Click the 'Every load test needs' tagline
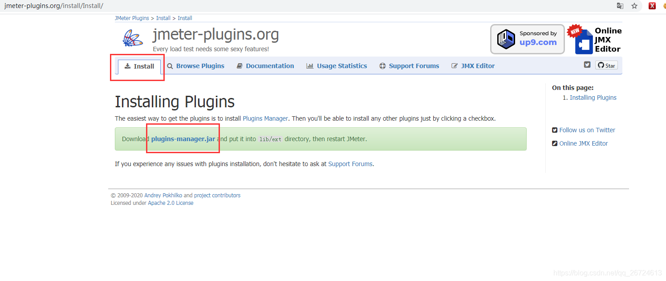Image resolution: width=666 pixels, height=281 pixels. pyautogui.click(x=211, y=49)
